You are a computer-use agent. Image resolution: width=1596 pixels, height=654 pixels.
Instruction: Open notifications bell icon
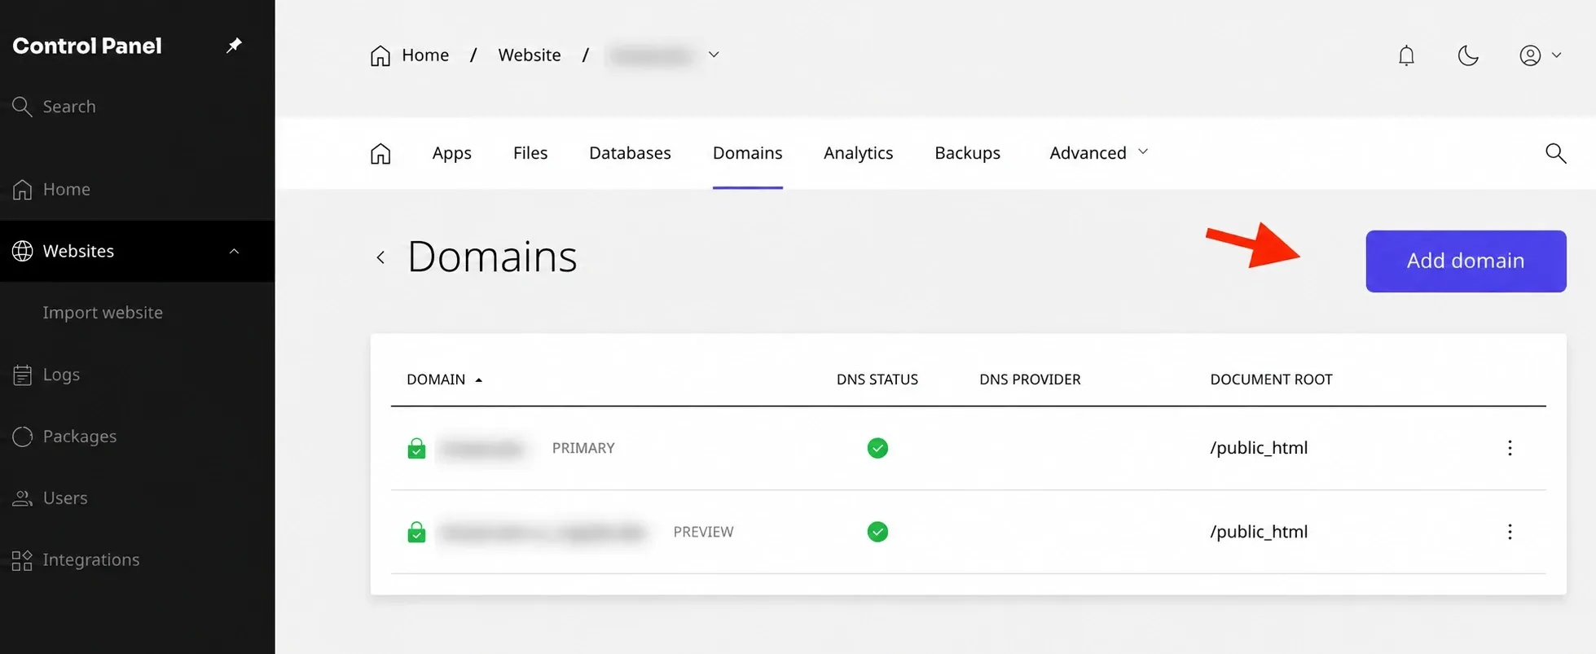coord(1406,55)
